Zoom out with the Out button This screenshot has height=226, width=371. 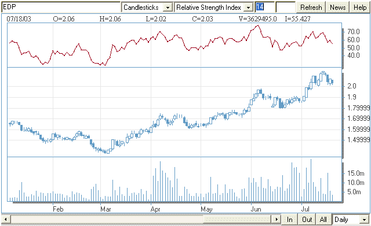click(x=307, y=220)
